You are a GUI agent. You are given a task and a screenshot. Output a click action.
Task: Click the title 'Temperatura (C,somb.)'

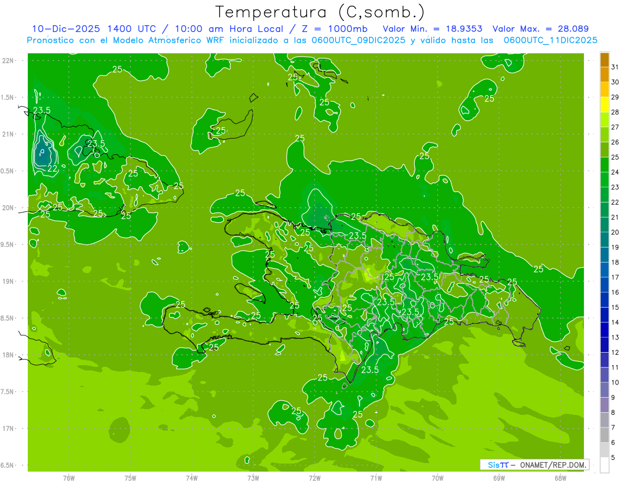tap(320, 12)
